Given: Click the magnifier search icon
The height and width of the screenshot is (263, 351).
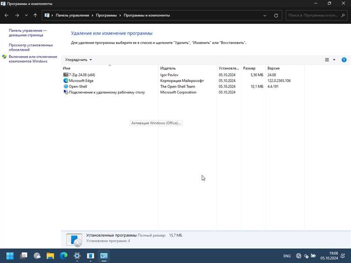Looking at the screenshot, I should pyautogui.click(x=343, y=15).
